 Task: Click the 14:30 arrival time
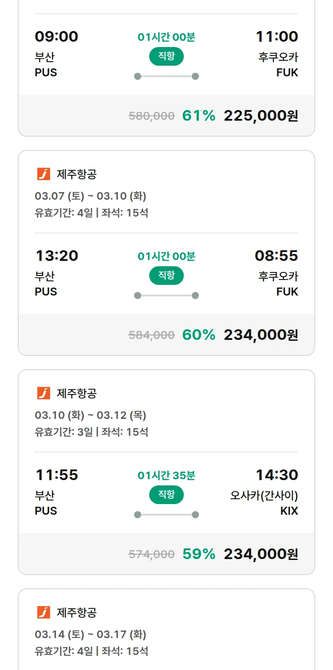pyautogui.click(x=277, y=475)
